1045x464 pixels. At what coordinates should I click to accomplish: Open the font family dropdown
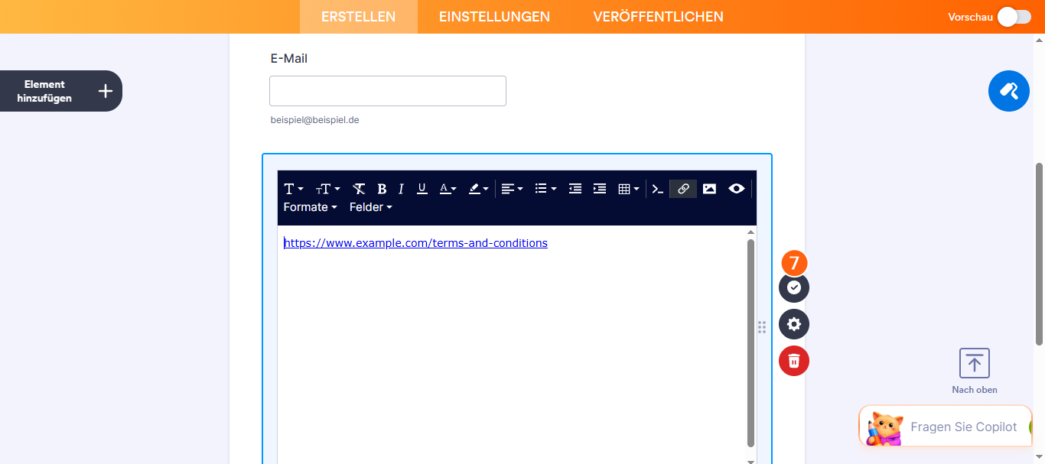click(x=294, y=189)
